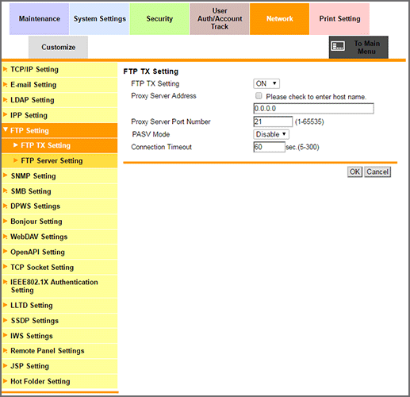
Task: Switch to the Security tab
Action: [159, 19]
